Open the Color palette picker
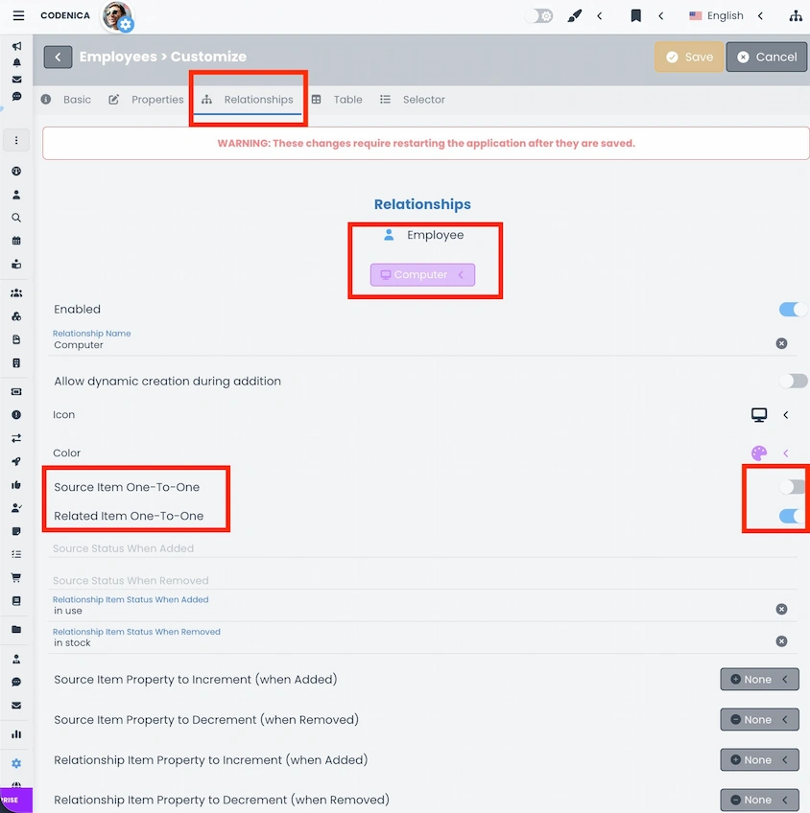The height and width of the screenshot is (813, 810). [x=758, y=453]
